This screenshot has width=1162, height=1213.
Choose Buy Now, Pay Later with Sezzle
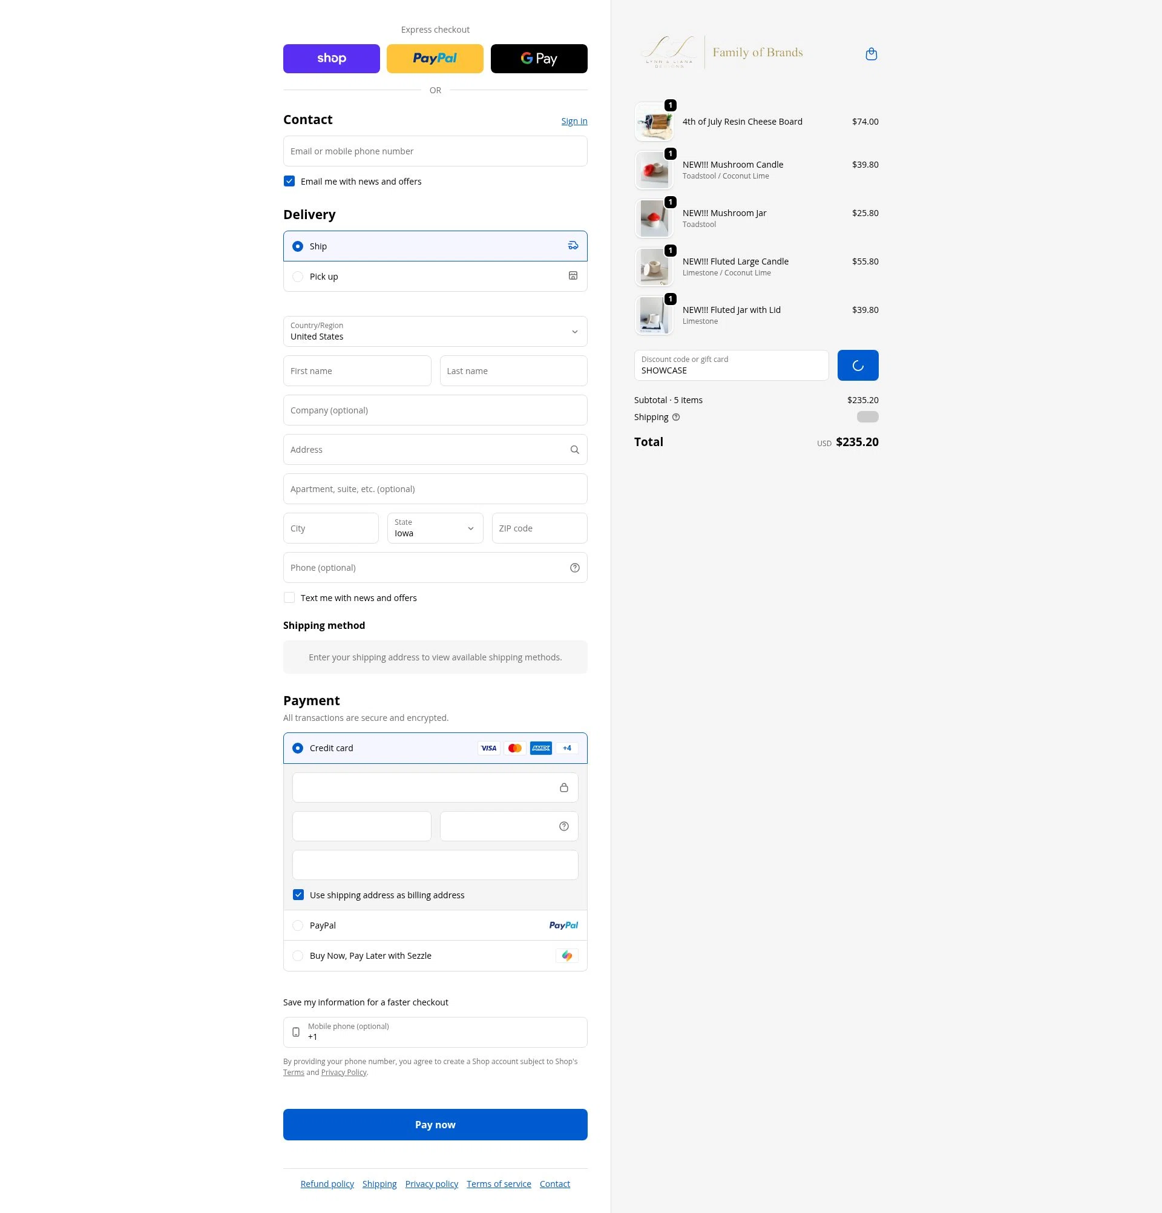(435, 956)
